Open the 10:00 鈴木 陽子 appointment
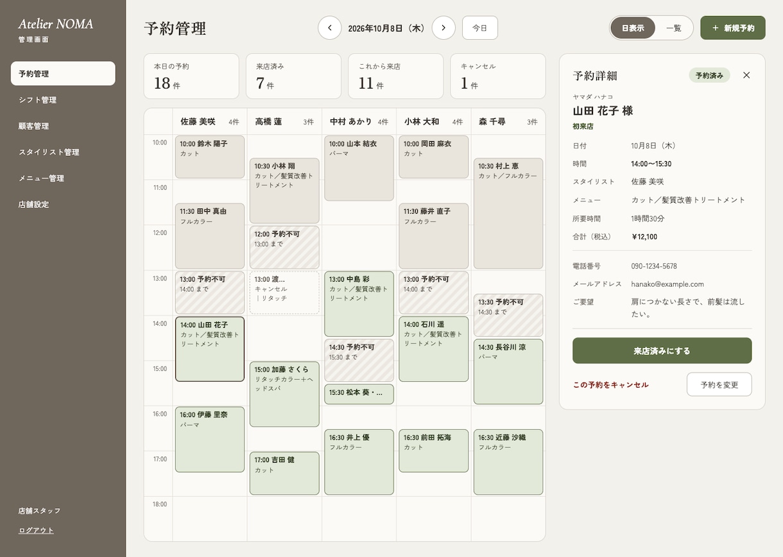The image size is (783, 557). [210, 157]
